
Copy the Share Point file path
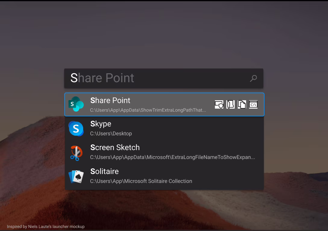[x=242, y=104]
